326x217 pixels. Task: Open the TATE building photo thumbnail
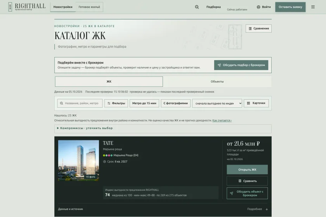point(78,160)
